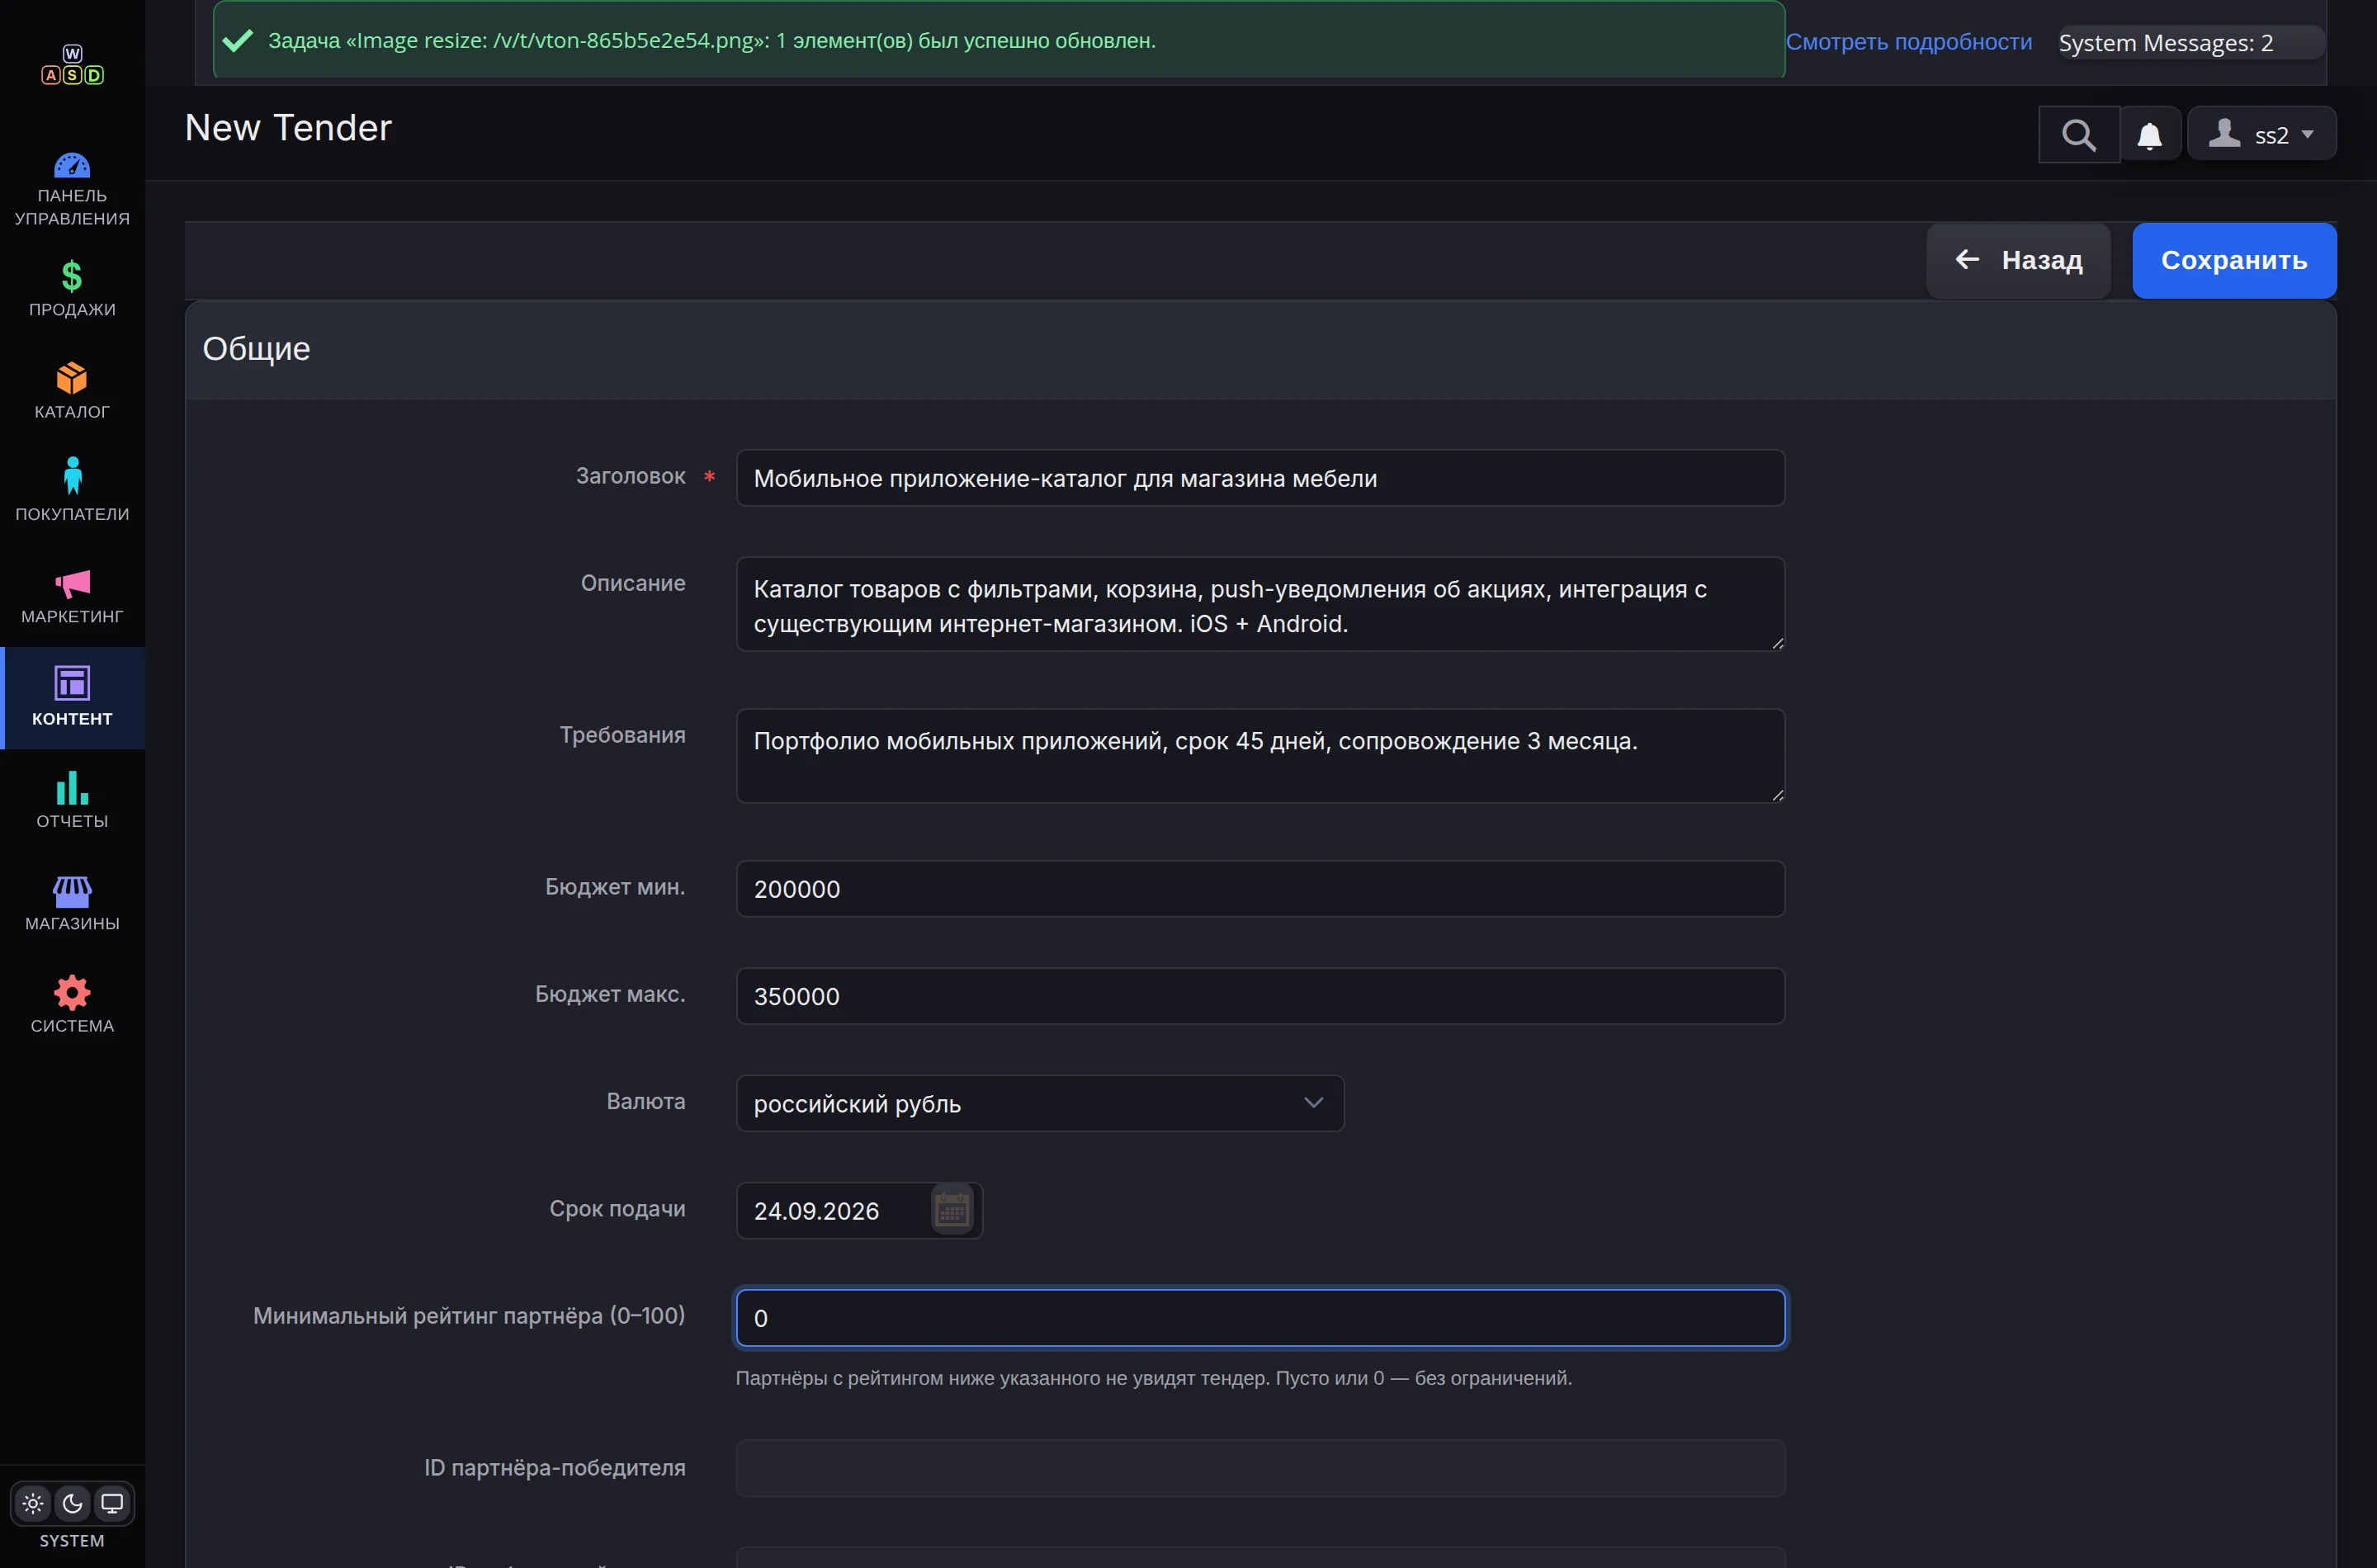The width and height of the screenshot is (2377, 1568).
Task: Open the notifications bell
Action: click(x=2149, y=135)
